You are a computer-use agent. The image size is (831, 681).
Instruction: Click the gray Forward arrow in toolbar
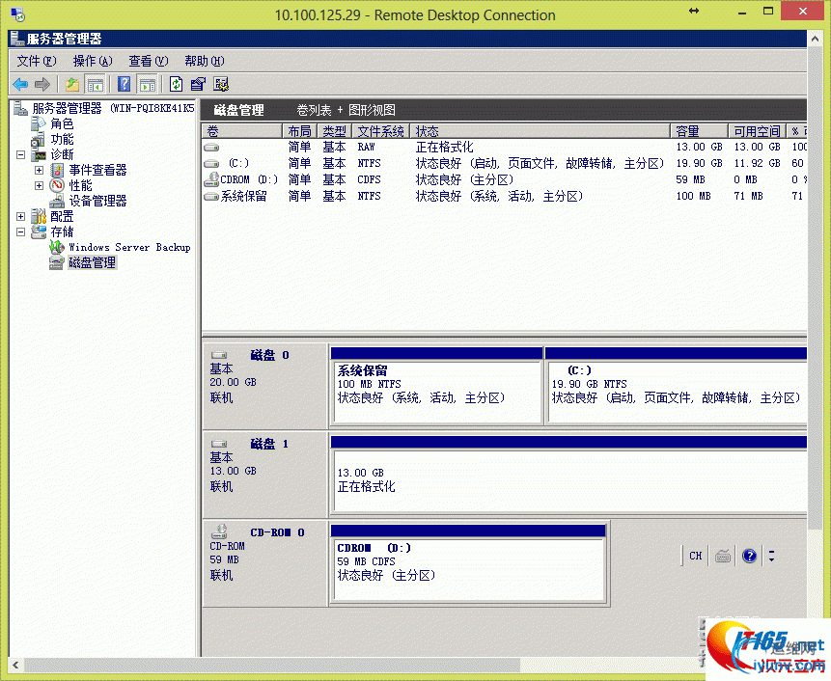(x=42, y=84)
